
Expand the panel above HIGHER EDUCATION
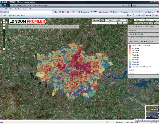[x=143, y=30]
